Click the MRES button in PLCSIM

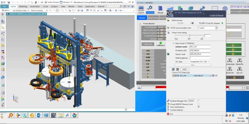184,69
